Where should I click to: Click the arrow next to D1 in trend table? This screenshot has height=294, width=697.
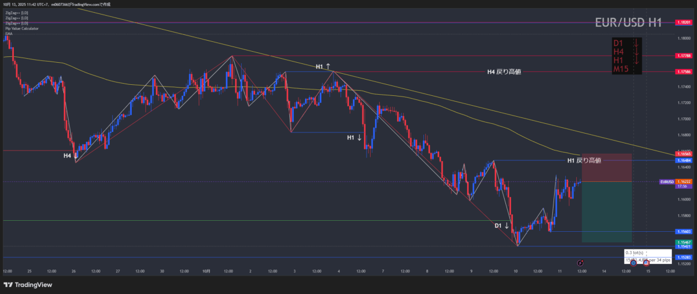pos(636,43)
